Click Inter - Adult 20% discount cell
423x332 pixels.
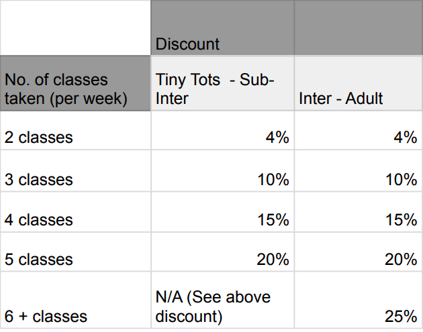tap(359, 252)
